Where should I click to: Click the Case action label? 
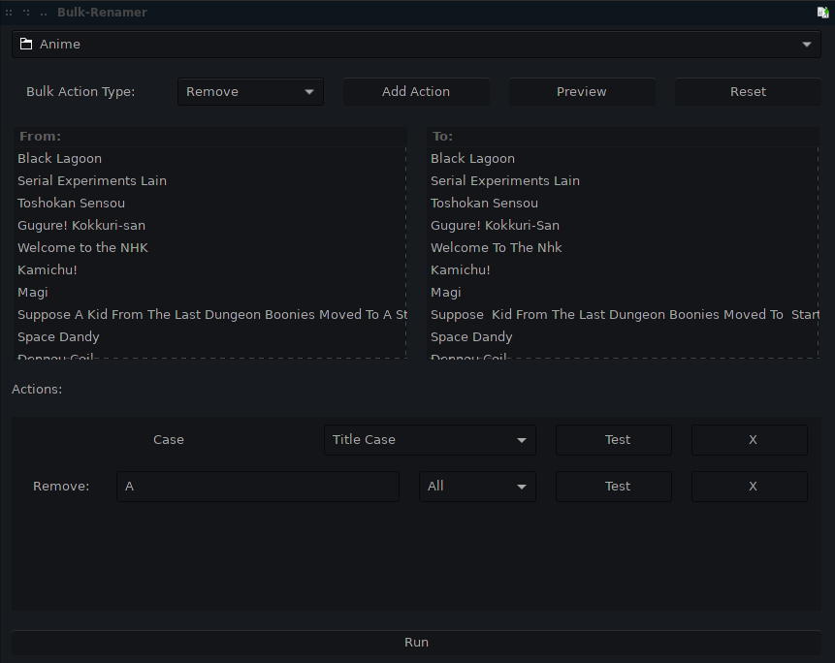pos(169,440)
